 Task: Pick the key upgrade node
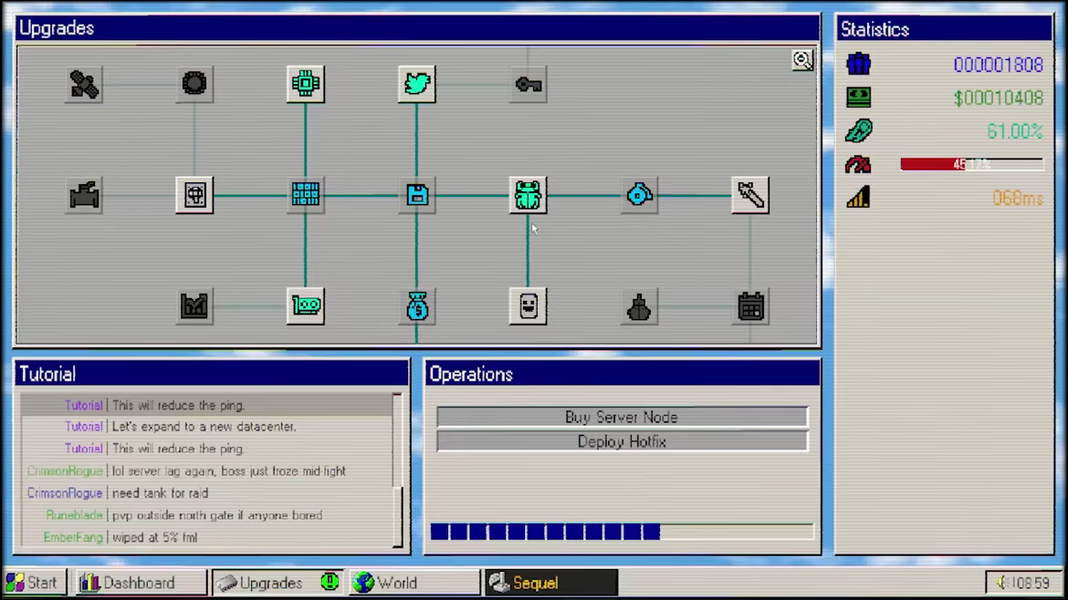(528, 84)
